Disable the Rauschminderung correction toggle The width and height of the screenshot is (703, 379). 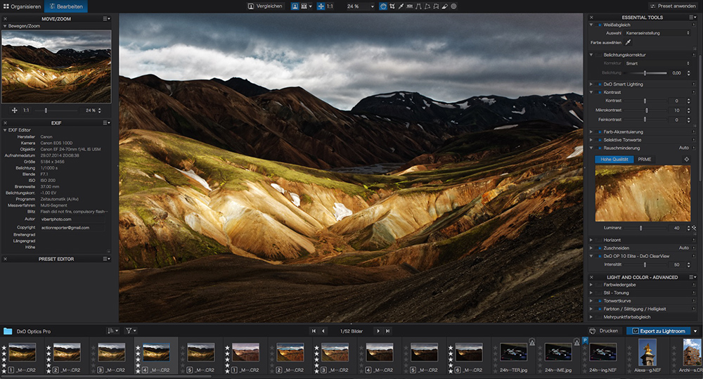[x=599, y=148]
